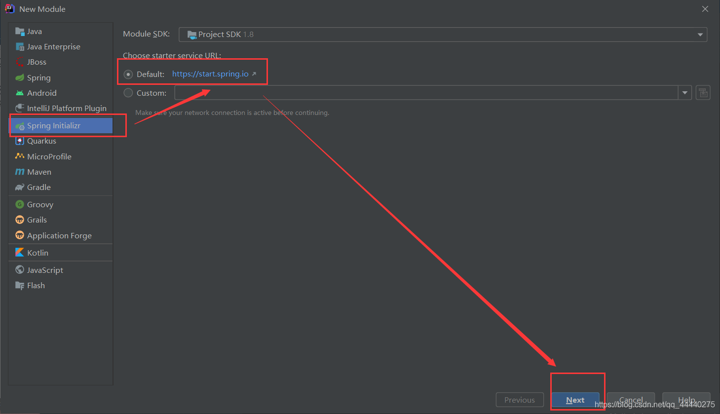This screenshot has height=414, width=720.
Task: Click the Application Forge icon
Action: point(20,235)
